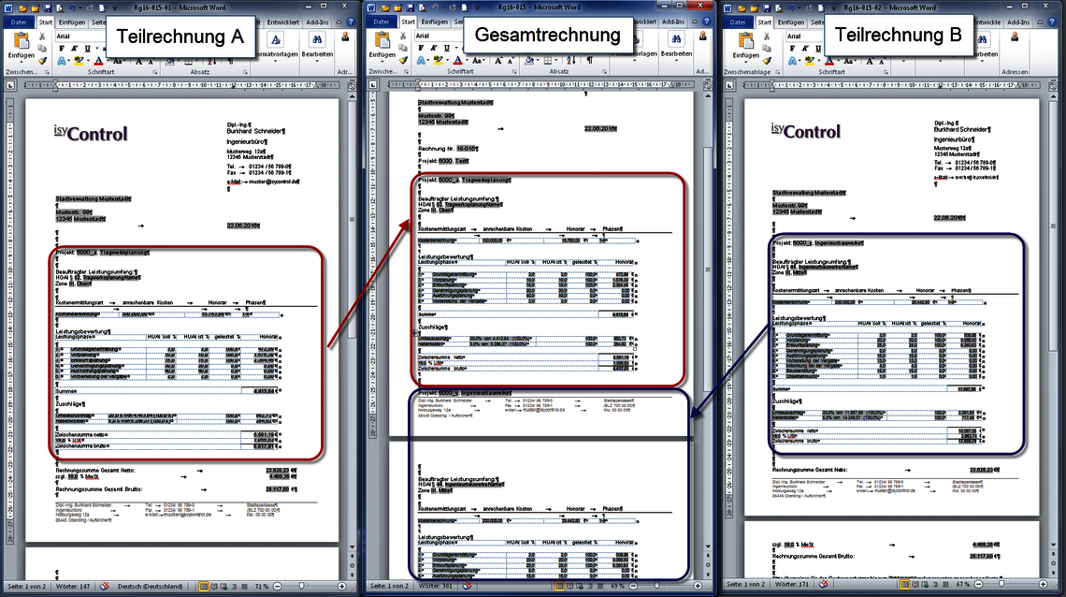Click Save icon in Rg16-015-01 window
Image resolution: width=1066 pixels, height=597 pixels.
pyautogui.click(x=48, y=8)
